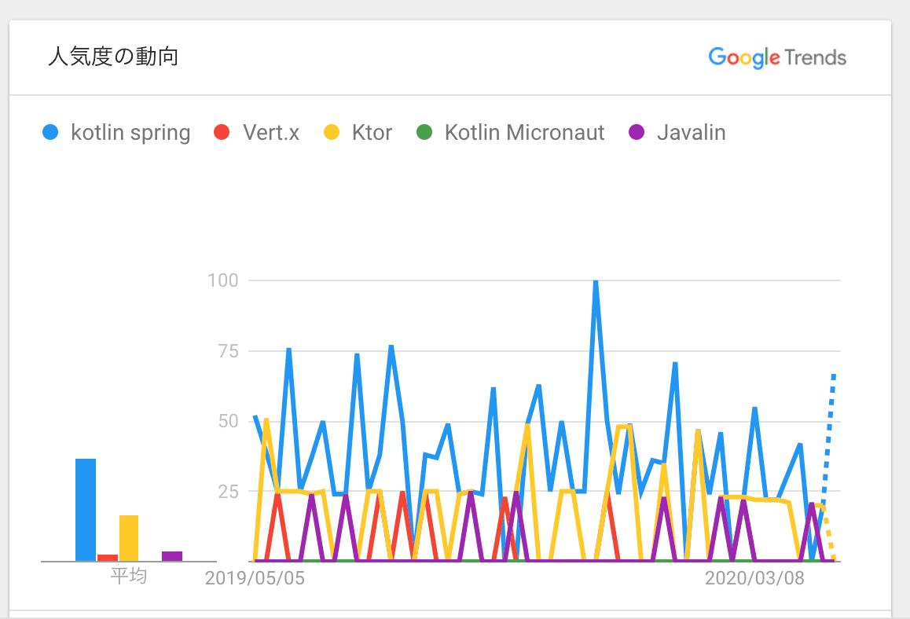Click the blue average bar

pyautogui.click(x=86, y=509)
